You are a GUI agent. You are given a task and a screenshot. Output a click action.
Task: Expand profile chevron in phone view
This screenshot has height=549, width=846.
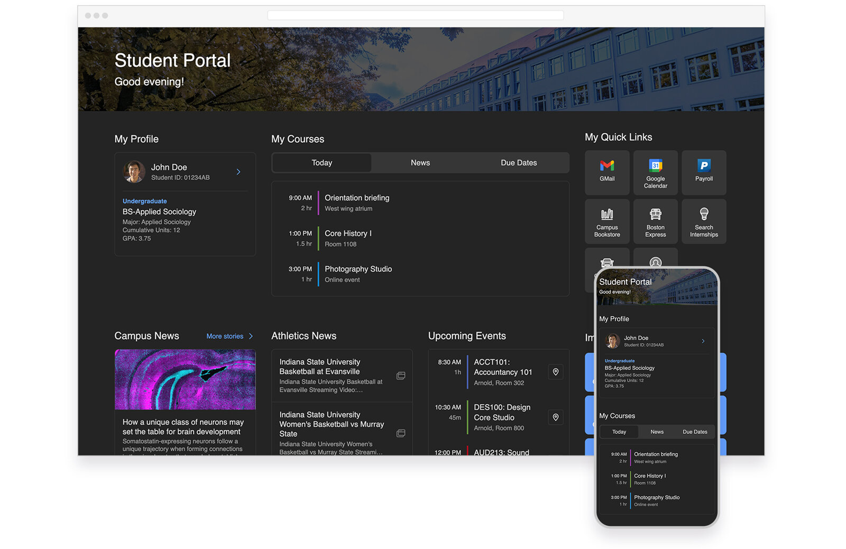click(x=703, y=341)
